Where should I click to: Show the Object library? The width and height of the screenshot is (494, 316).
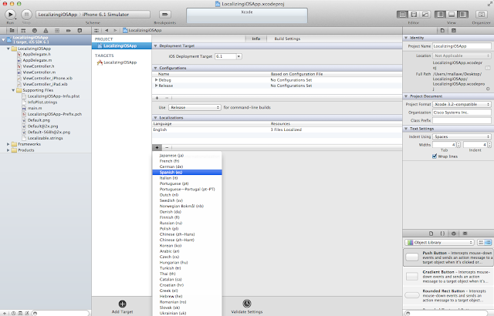click(x=454, y=234)
